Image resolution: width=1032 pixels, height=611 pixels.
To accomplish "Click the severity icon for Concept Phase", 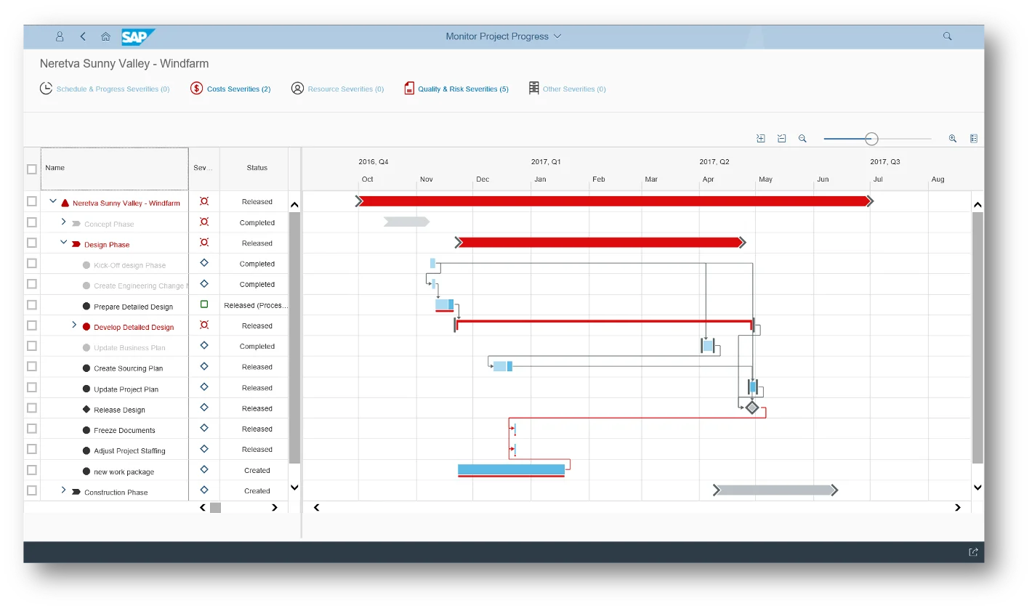I will [204, 222].
